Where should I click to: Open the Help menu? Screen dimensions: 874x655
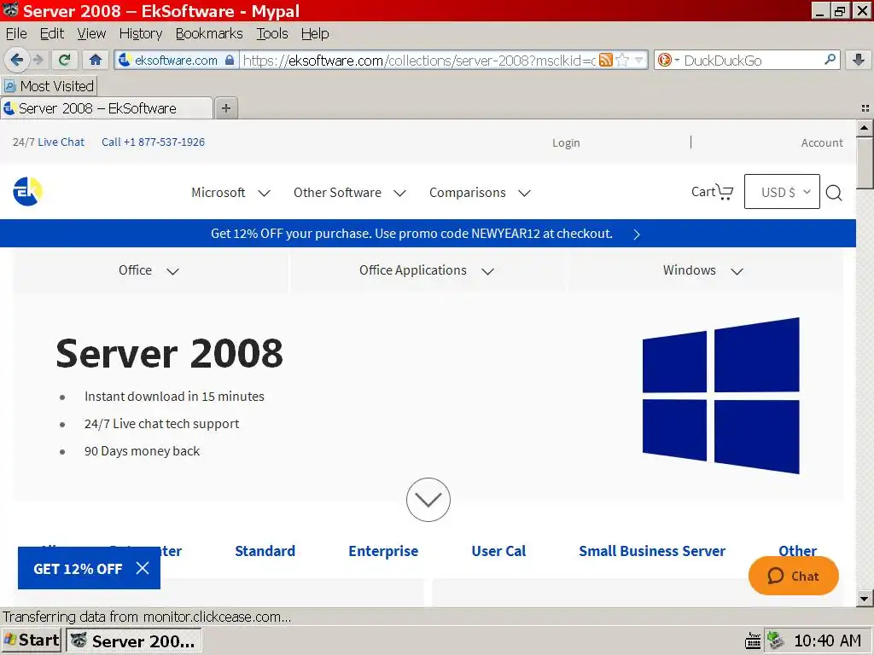point(315,33)
